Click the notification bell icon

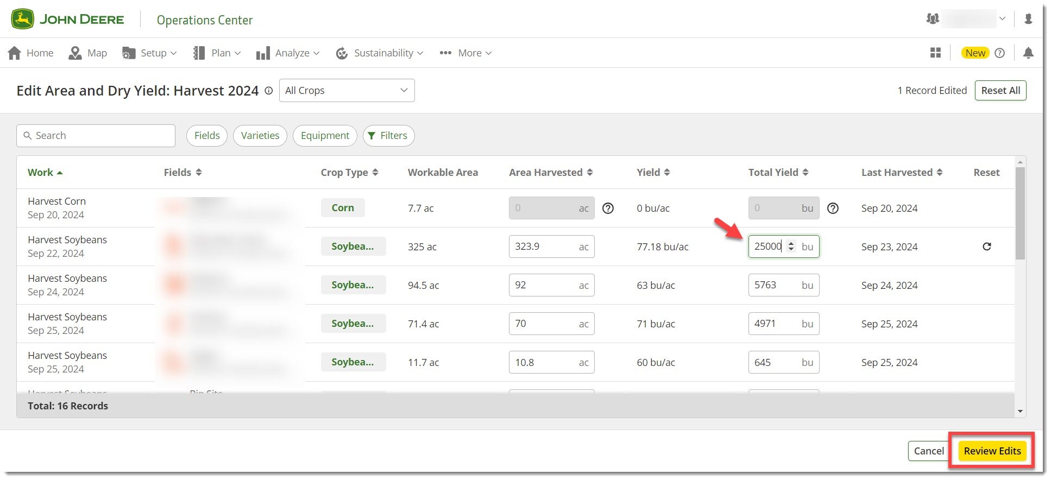coord(1028,53)
